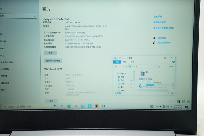Go up one level in File Explorer
This screenshot has width=204, height=136.
point(126,67)
